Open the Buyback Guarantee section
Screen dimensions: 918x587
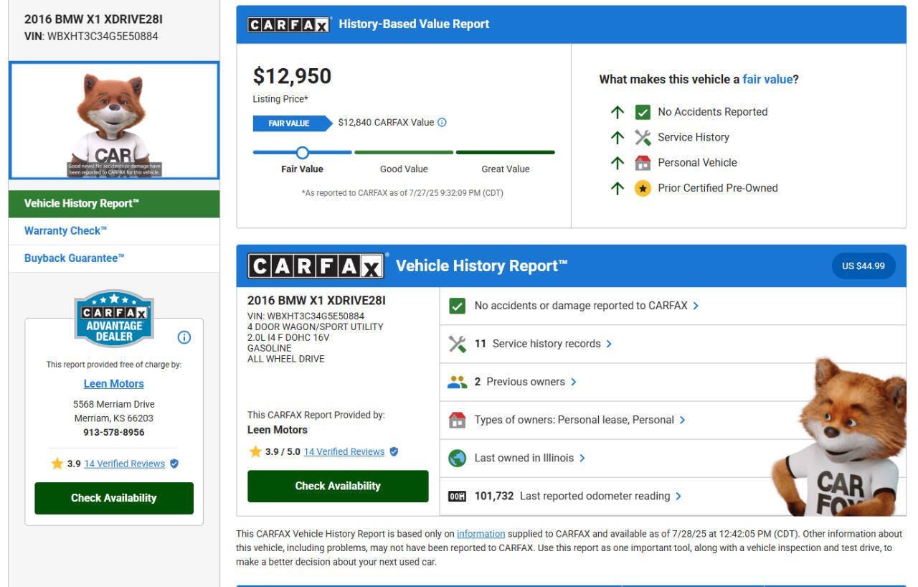pos(114,258)
